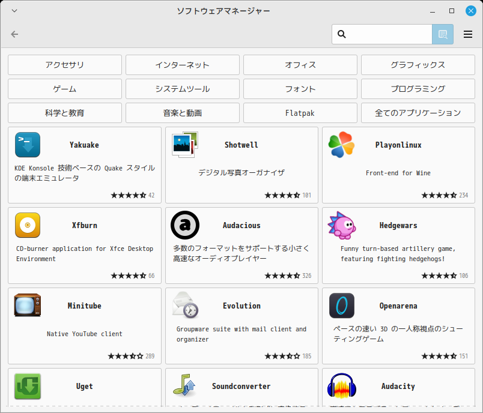Click the Openarena app title

[398, 306]
